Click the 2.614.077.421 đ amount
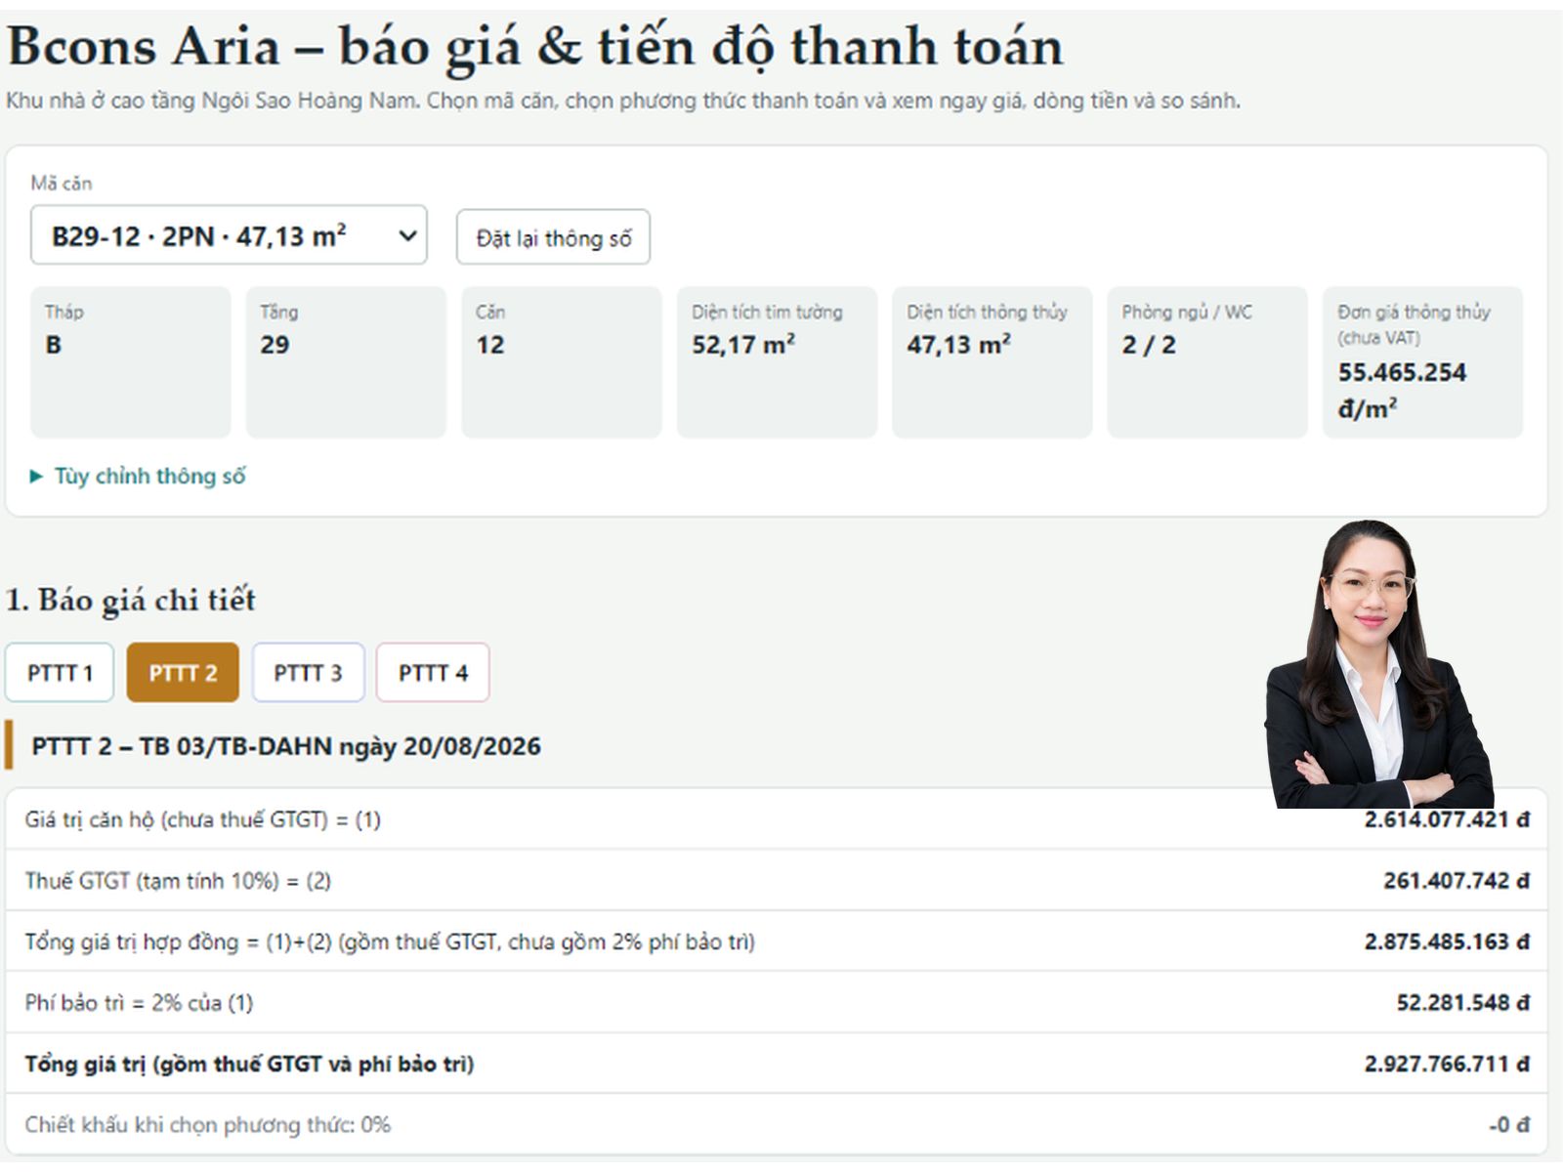The height and width of the screenshot is (1172, 1563). 1447,819
